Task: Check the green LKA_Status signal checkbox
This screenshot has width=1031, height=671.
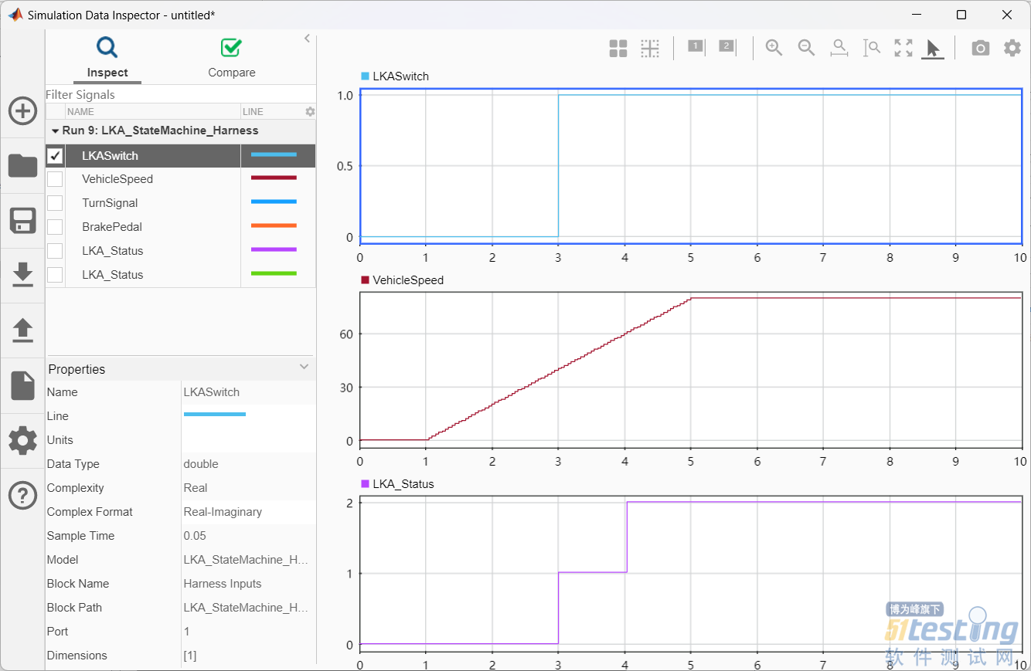Action: click(x=55, y=275)
